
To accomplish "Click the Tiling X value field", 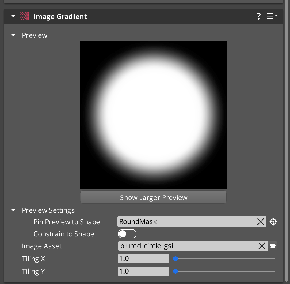I will point(144,259).
